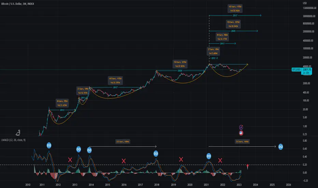Click the 0.60 LMACD axis label
The height and width of the screenshot is (188, 318).
[305, 149]
